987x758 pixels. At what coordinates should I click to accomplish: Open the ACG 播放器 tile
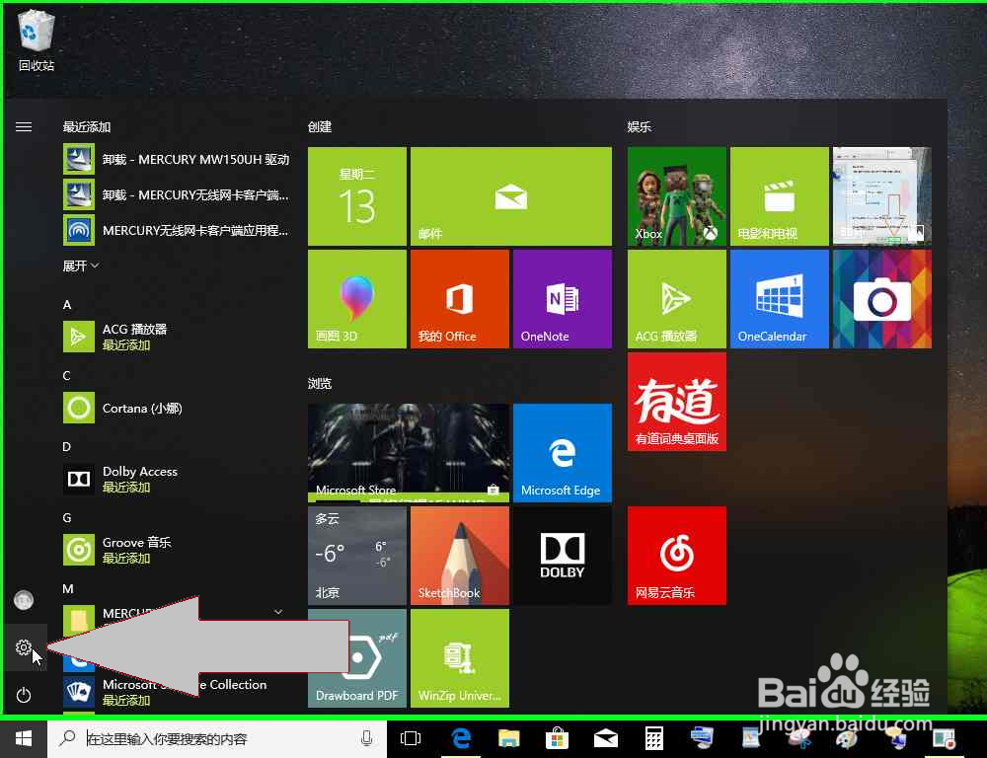tap(677, 299)
